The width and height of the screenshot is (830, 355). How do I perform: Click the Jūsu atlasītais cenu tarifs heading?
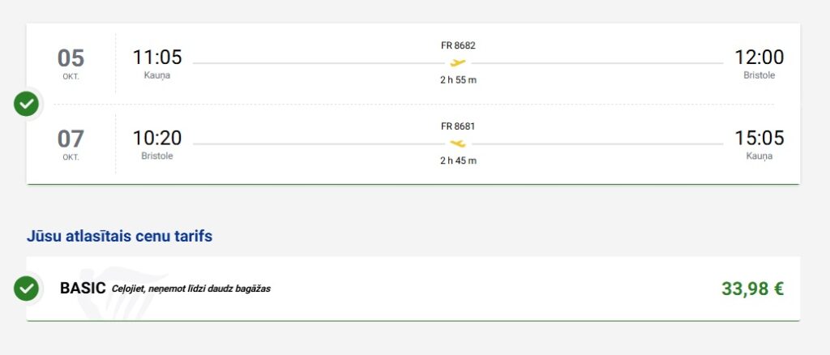[x=120, y=236]
